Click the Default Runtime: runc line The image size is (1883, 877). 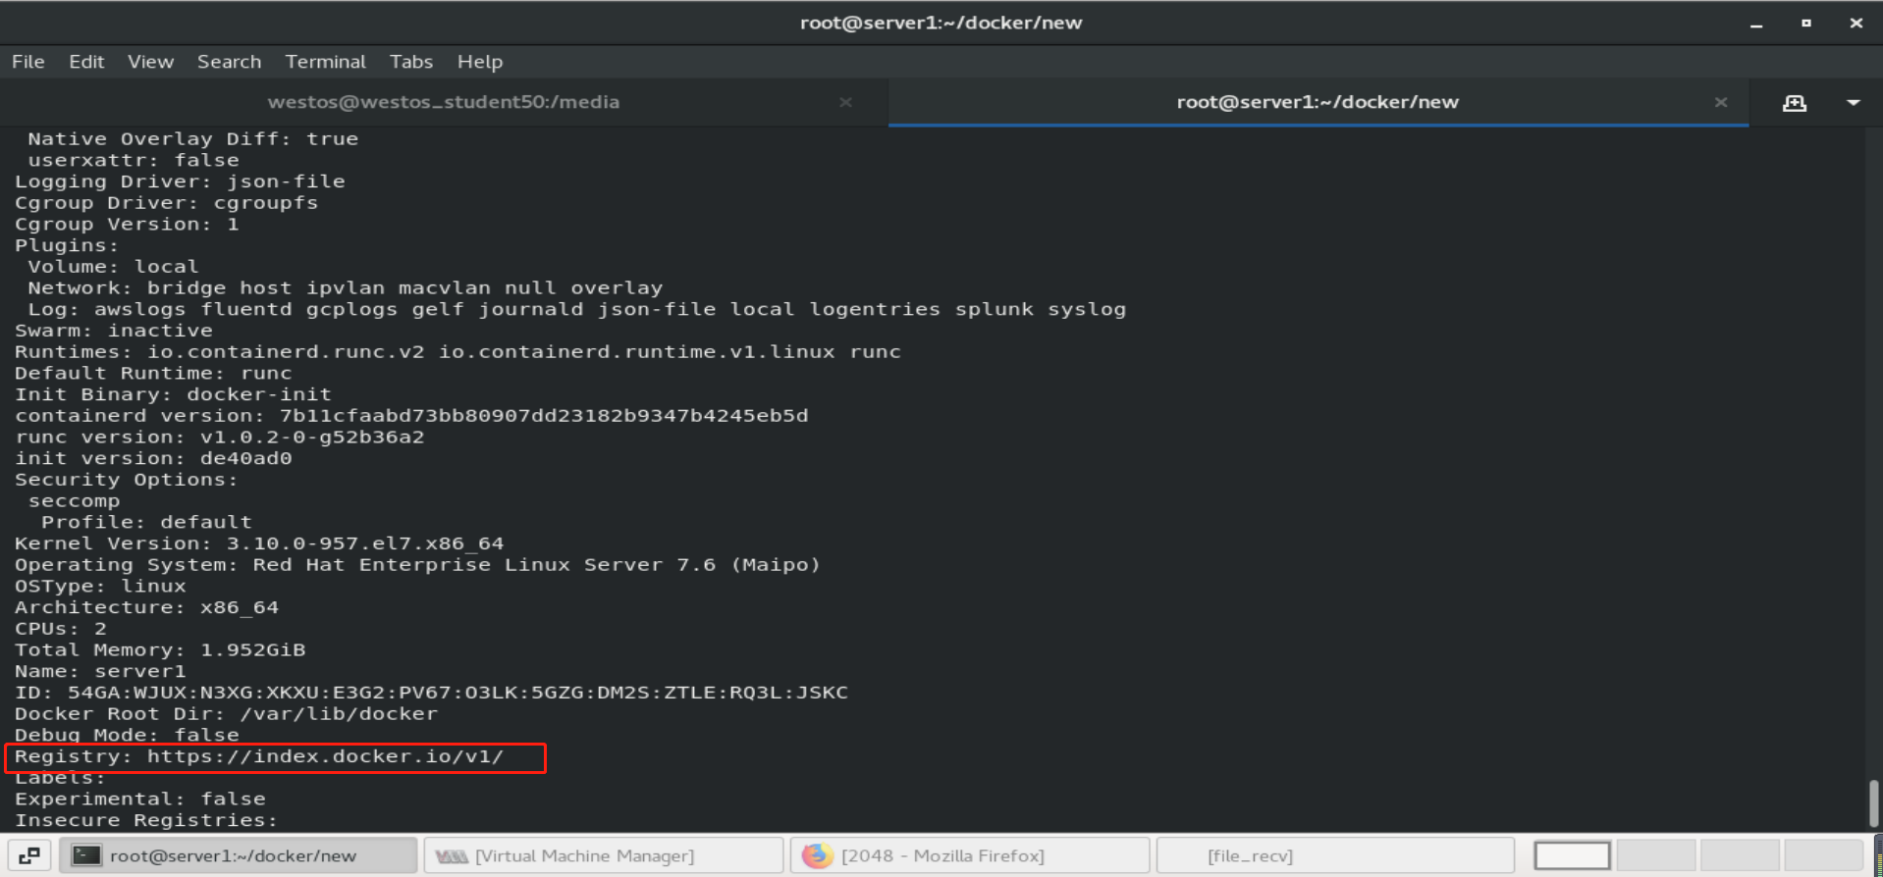pyautogui.click(x=153, y=374)
